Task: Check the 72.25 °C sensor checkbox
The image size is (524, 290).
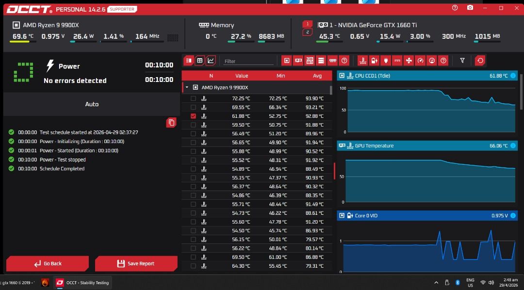Action: pyautogui.click(x=193, y=98)
